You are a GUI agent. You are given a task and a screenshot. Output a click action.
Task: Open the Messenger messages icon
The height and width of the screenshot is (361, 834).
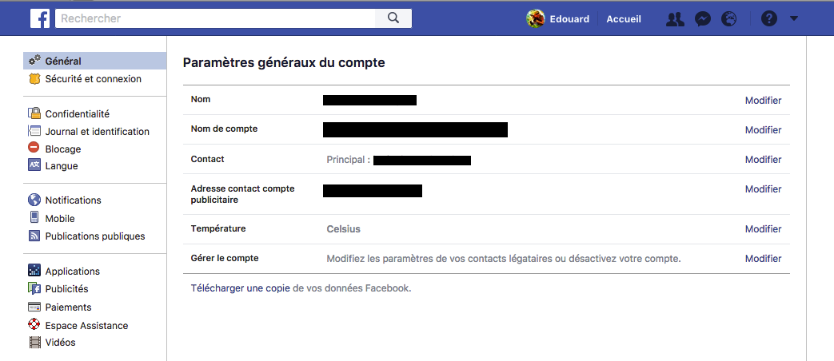coord(703,19)
